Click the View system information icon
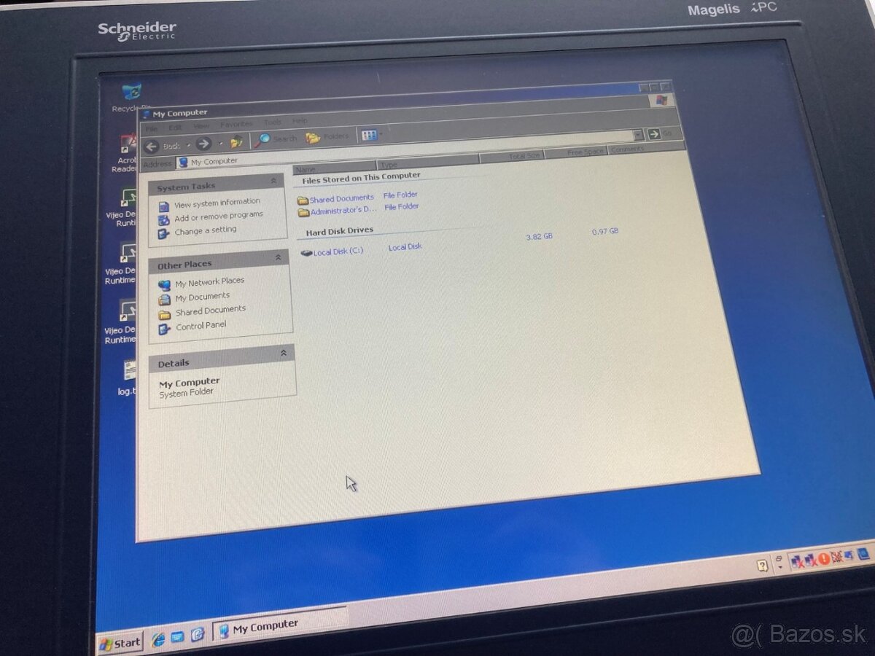The height and width of the screenshot is (656, 875). tap(164, 206)
